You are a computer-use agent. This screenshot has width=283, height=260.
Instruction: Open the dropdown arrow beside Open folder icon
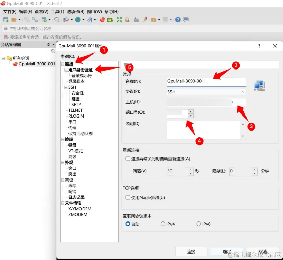[19, 20]
